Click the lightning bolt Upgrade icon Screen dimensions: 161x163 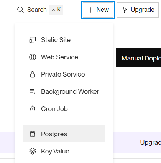pyautogui.click(x=125, y=10)
